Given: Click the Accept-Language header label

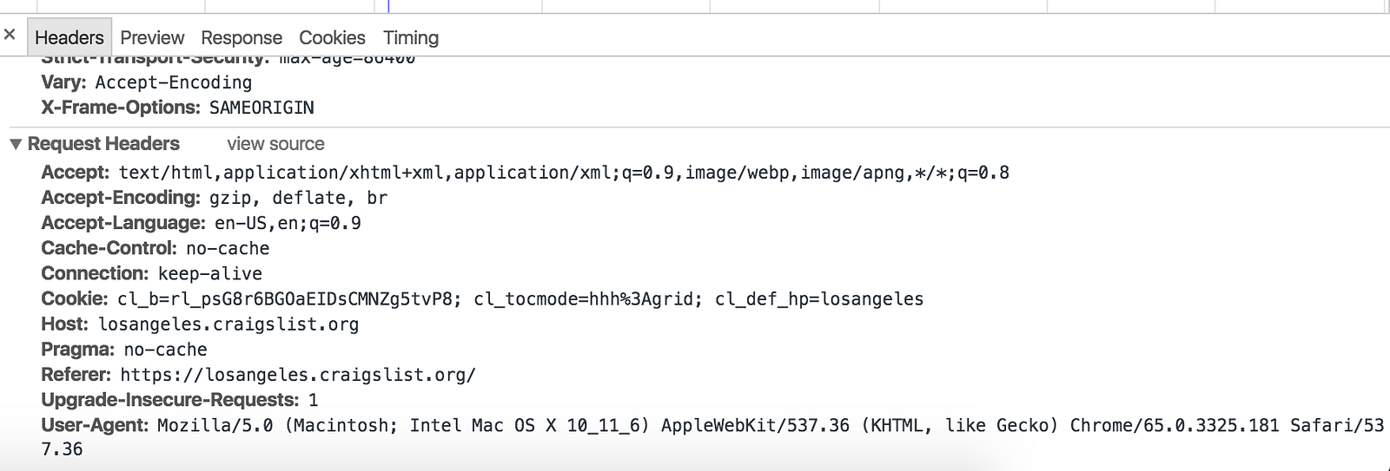Looking at the screenshot, I should pyautogui.click(x=123, y=223).
